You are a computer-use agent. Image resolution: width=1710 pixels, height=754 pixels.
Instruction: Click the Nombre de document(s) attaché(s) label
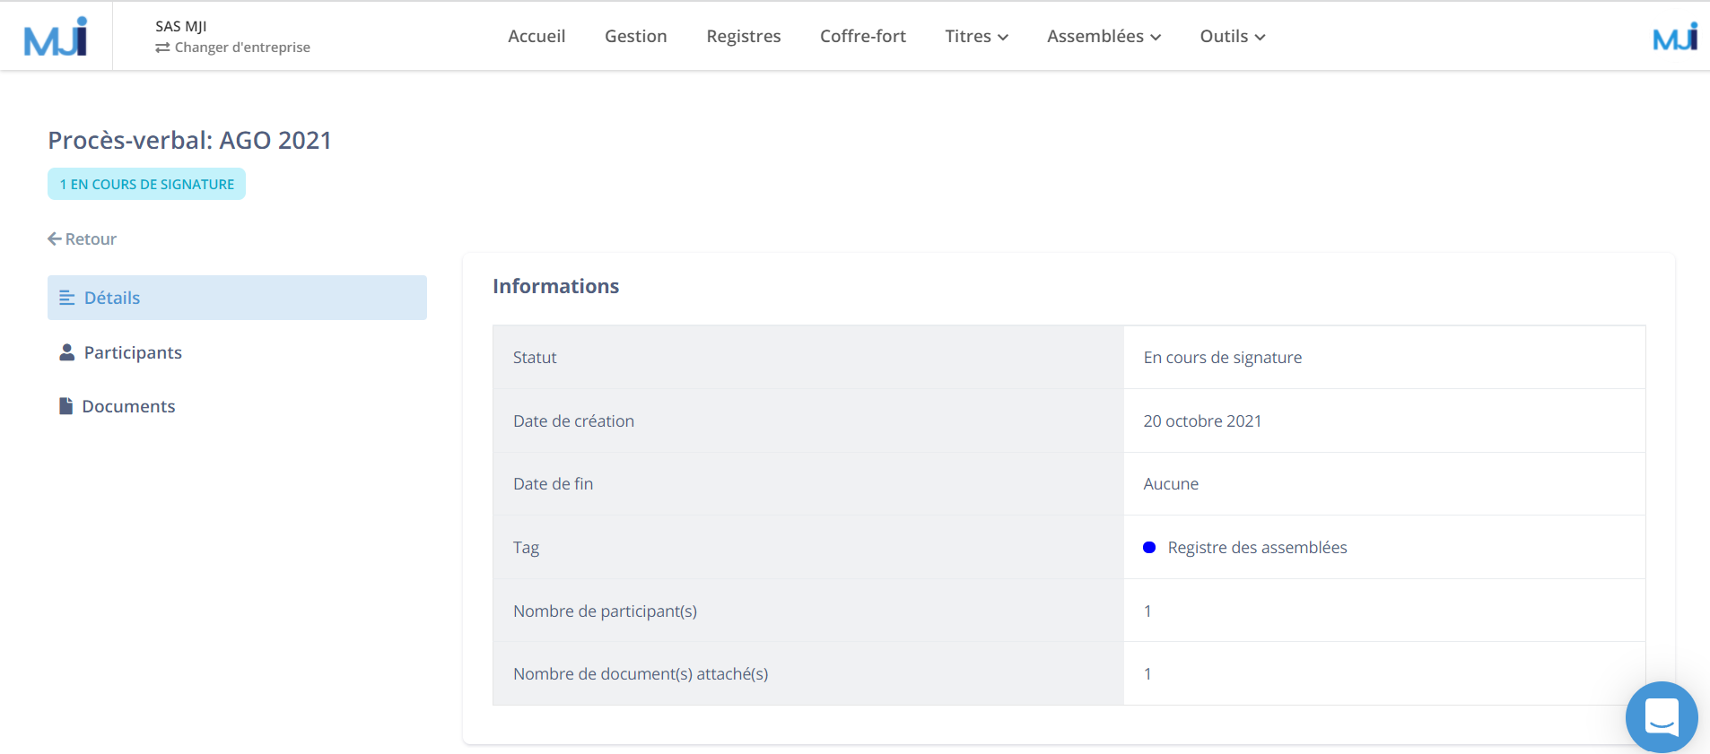(x=641, y=673)
